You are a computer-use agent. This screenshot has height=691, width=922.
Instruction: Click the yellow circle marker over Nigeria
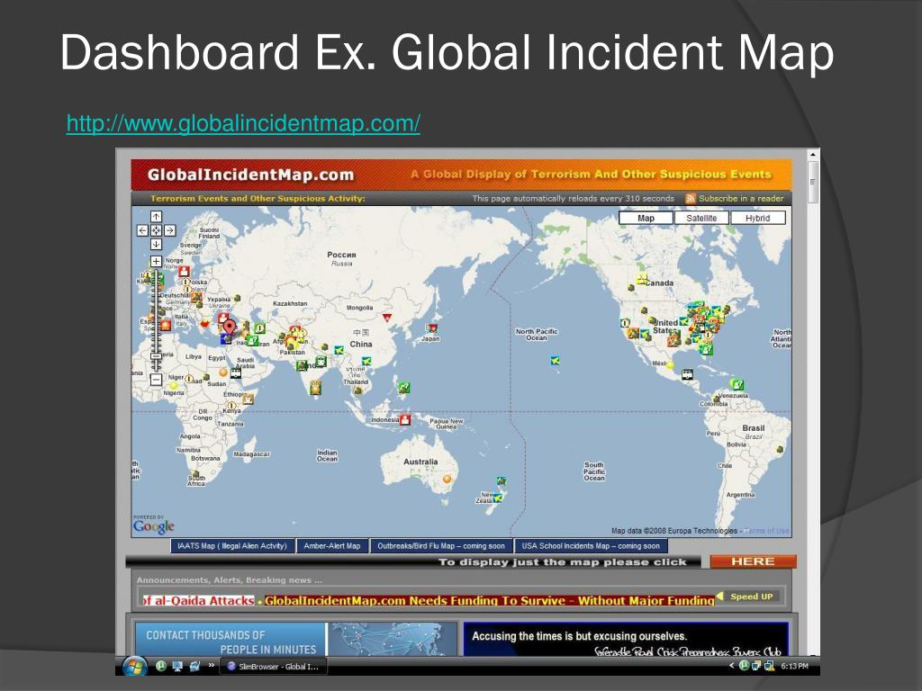click(x=173, y=385)
